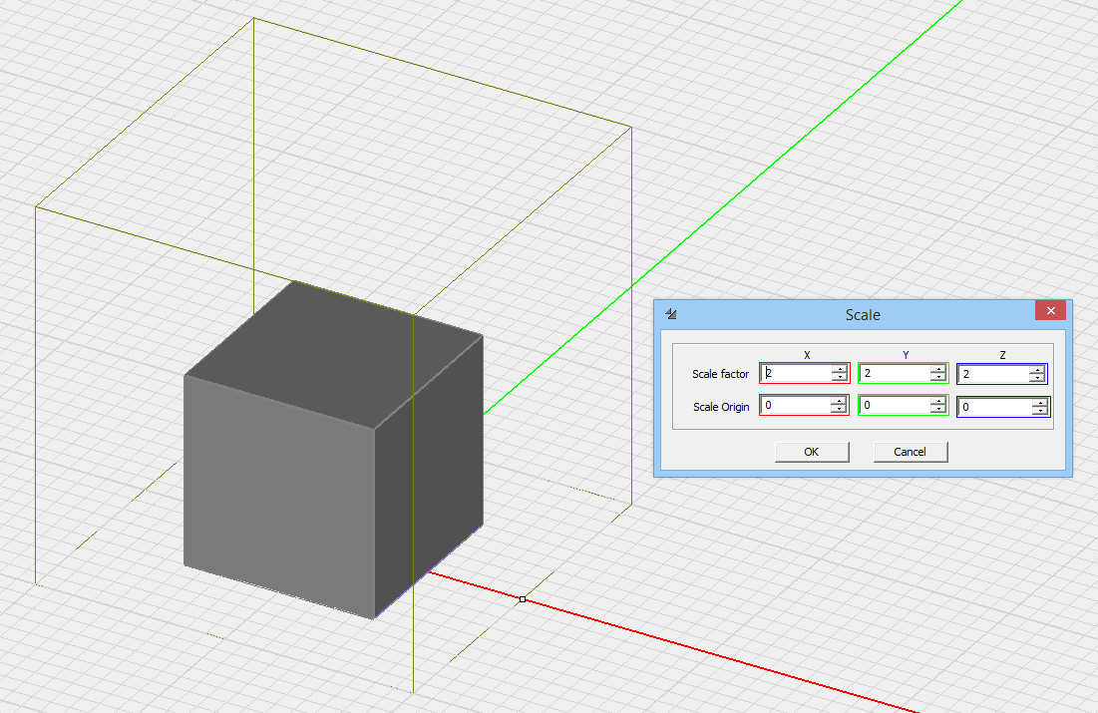Screen dimensions: 1098x713
Task: Click the Z Scale Origin input field
Action: point(993,407)
